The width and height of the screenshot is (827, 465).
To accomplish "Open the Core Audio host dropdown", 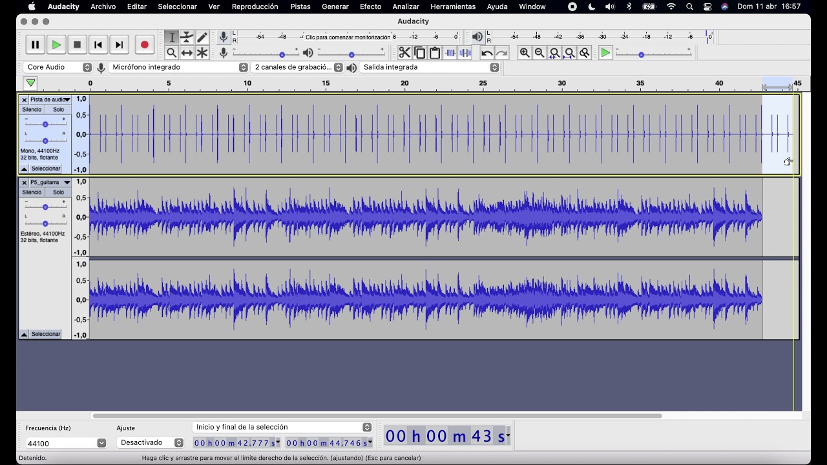I will coord(58,67).
